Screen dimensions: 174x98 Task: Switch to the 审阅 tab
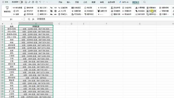[102, 2]
